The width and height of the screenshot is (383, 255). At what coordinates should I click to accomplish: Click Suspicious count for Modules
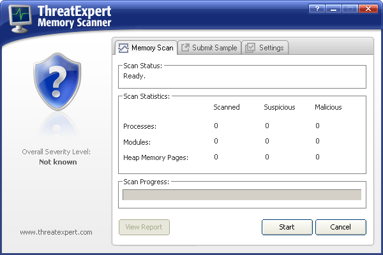tap(267, 141)
